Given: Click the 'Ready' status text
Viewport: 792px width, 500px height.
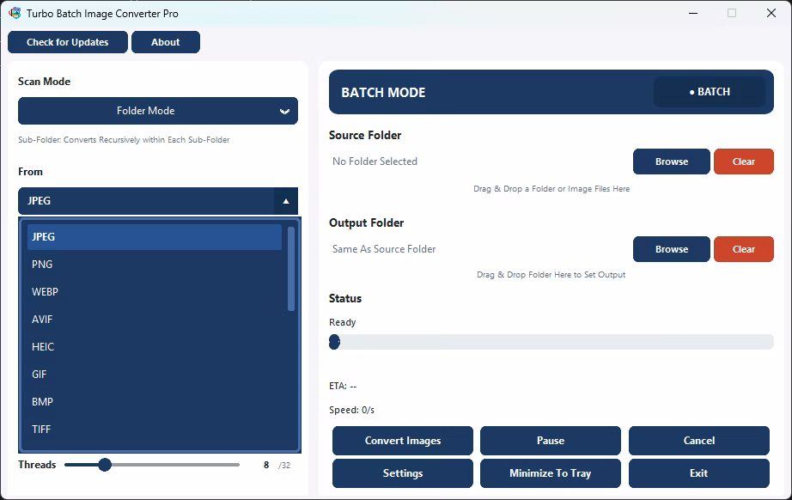Looking at the screenshot, I should pyautogui.click(x=343, y=322).
